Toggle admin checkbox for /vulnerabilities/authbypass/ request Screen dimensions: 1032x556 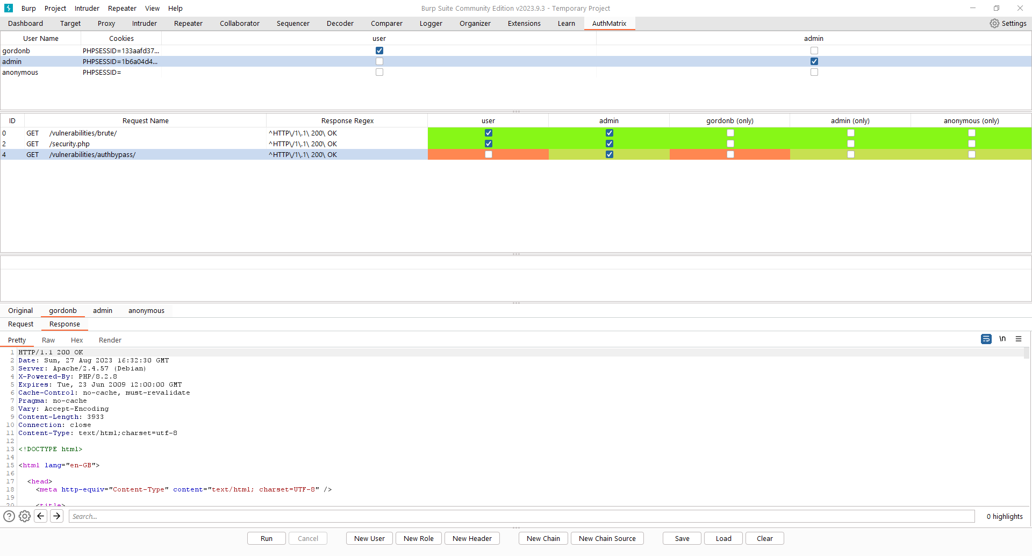[610, 154]
